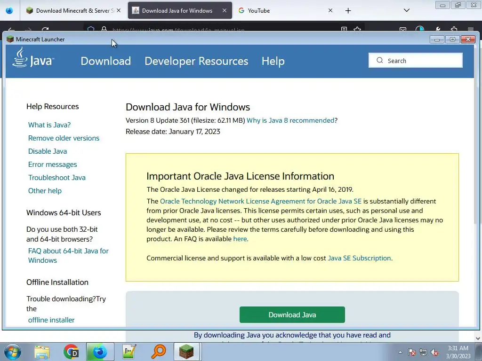Click the Action Center flag tray icon
This screenshot has width=482, height=361.
[x=411, y=352]
